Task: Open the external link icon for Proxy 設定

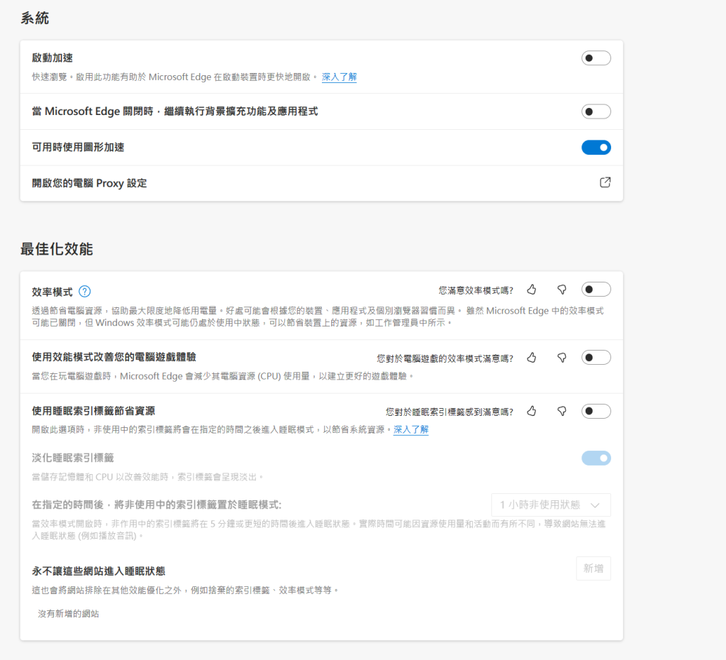Action: 605,182
